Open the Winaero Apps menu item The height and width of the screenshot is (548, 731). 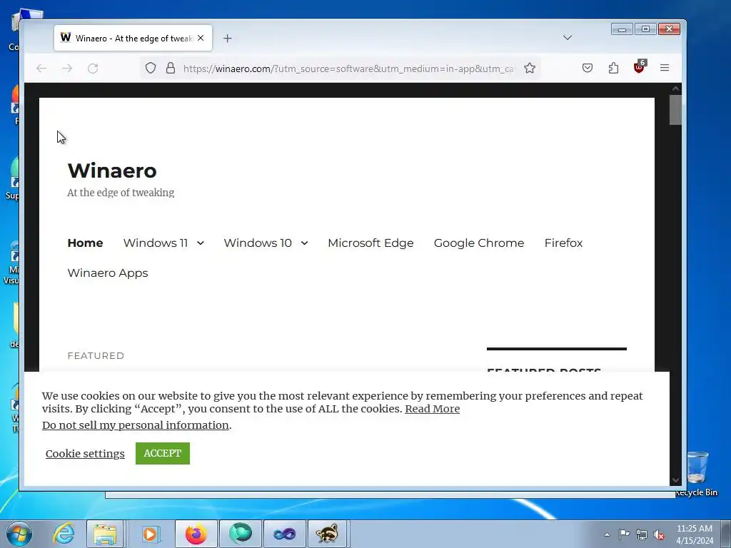pyautogui.click(x=108, y=273)
